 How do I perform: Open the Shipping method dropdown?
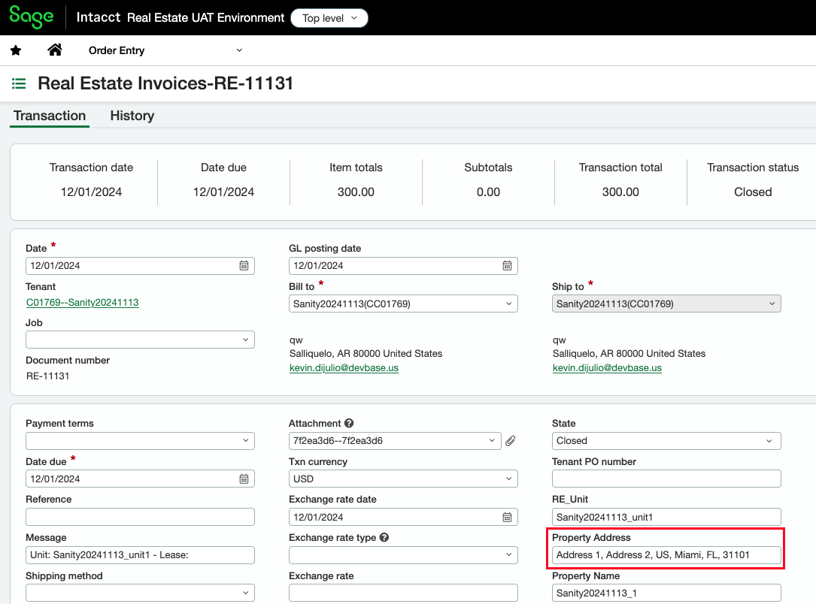140,593
